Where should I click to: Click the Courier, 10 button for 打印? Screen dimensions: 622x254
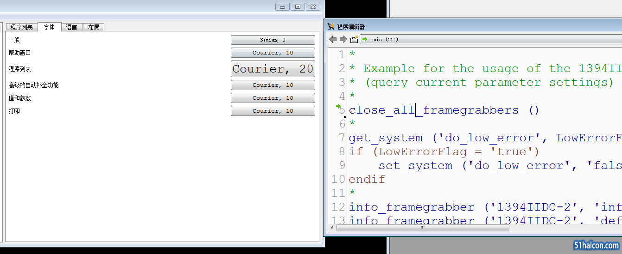point(273,111)
